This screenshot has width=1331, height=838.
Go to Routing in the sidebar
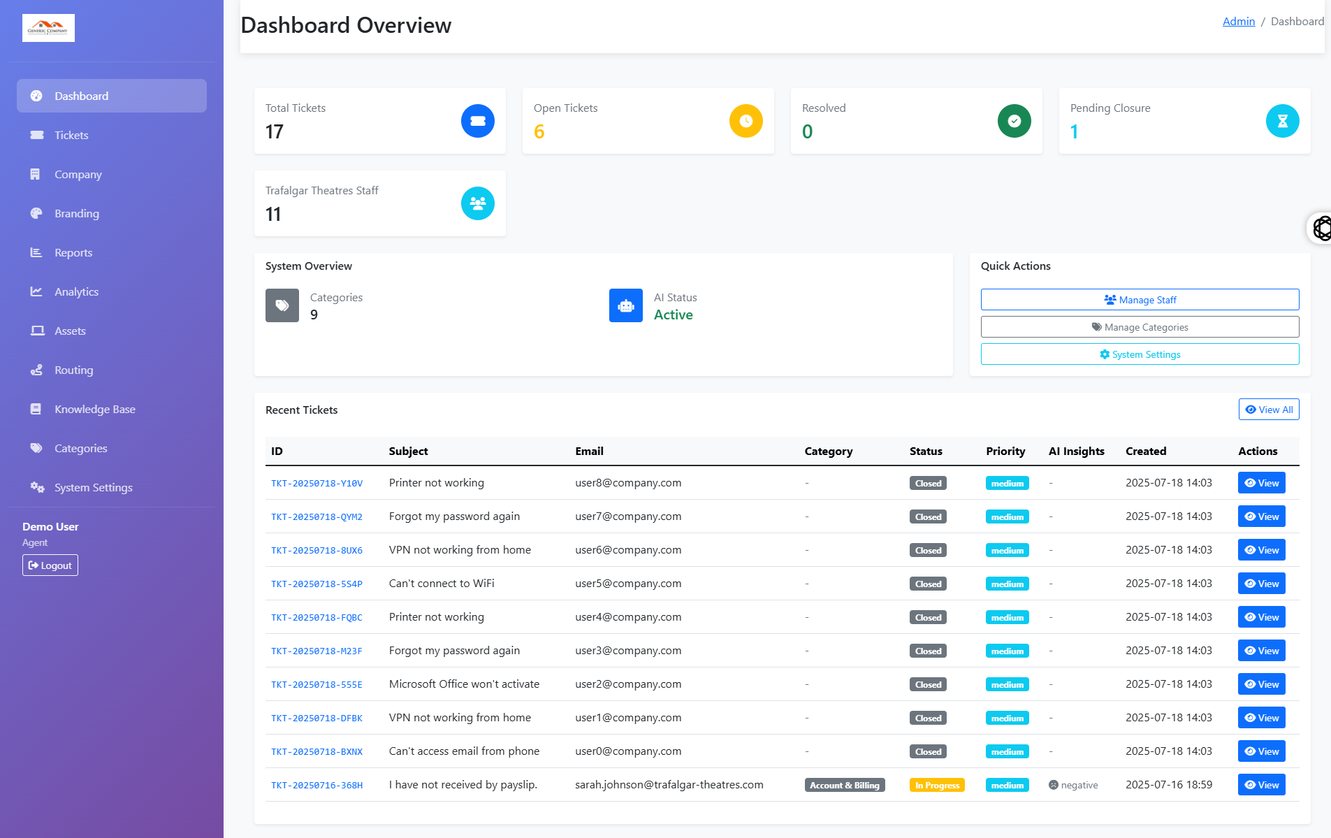click(112, 370)
